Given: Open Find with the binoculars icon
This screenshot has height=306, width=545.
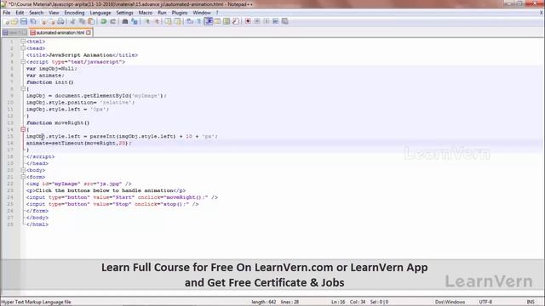Looking at the screenshot, I should pos(125,21).
